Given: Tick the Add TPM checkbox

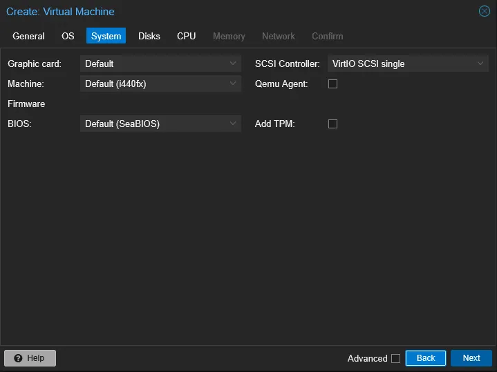Looking at the screenshot, I should pos(332,124).
